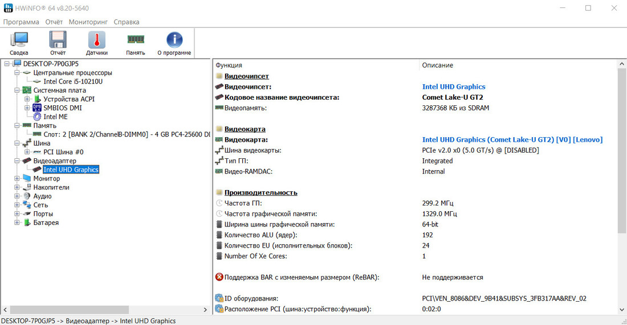This screenshot has height=325, width=627.
Task: Click the Comet Lake-U GT2 value
Action: (x=452, y=97)
